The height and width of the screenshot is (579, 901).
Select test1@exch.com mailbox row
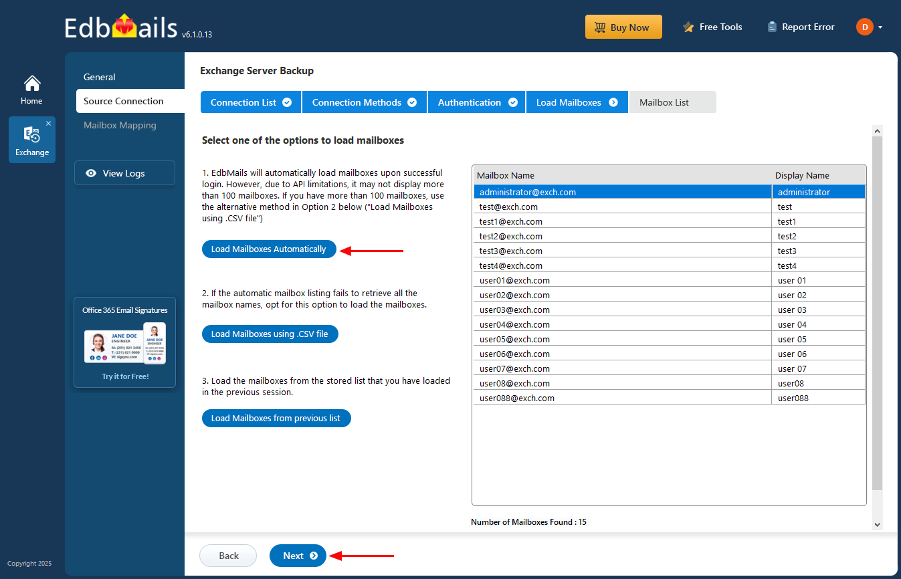[670, 221]
